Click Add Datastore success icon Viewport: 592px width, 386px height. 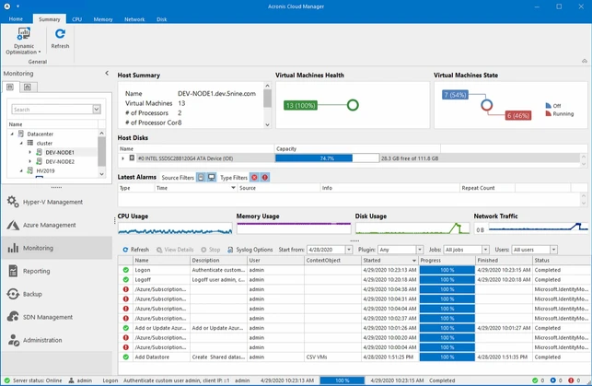point(126,357)
